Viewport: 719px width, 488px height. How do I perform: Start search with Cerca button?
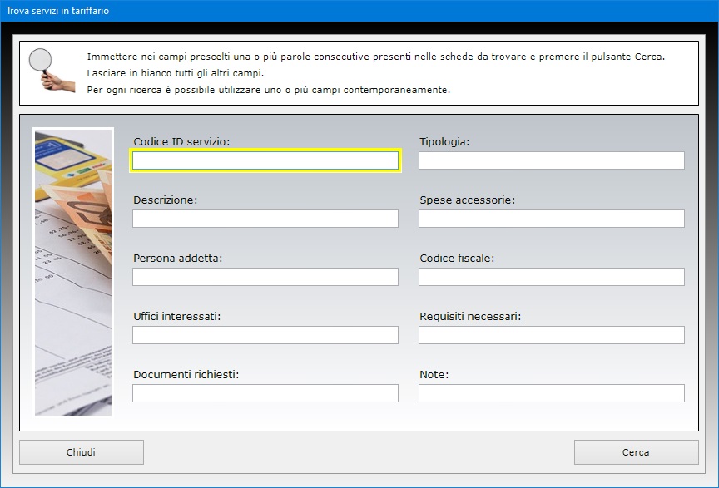[x=636, y=452]
